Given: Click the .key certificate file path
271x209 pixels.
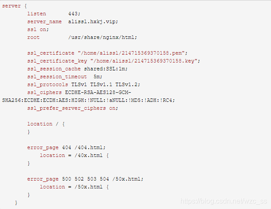Looking at the screenshot, I should (x=145, y=61).
